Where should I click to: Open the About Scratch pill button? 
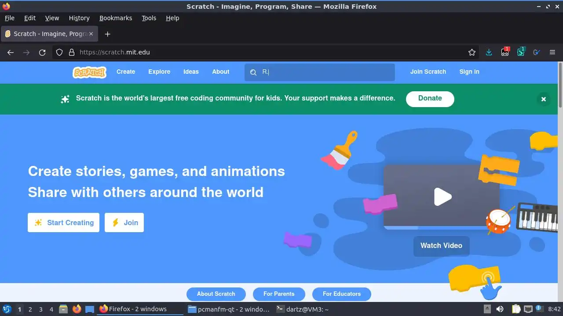pyautogui.click(x=216, y=294)
